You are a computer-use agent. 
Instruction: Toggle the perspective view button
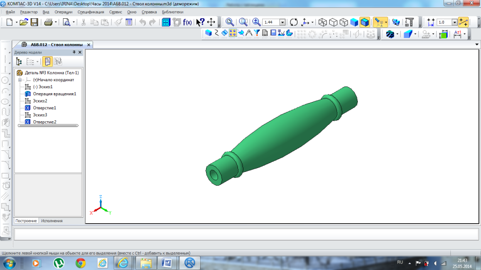(379, 22)
